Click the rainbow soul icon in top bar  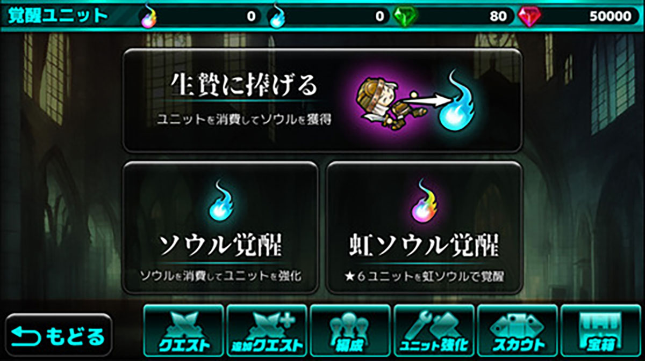[147, 16]
